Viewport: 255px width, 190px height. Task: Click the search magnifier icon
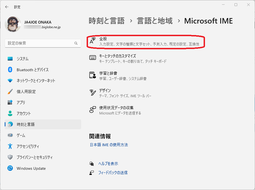click(x=76, y=43)
